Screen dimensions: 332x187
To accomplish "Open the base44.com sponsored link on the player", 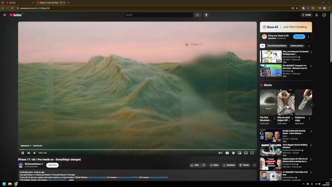I will [37, 146].
